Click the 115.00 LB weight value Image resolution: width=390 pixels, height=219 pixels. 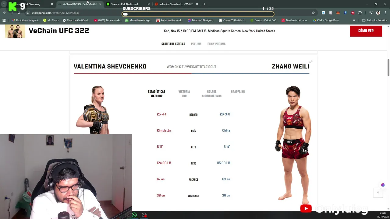(x=223, y=163)
